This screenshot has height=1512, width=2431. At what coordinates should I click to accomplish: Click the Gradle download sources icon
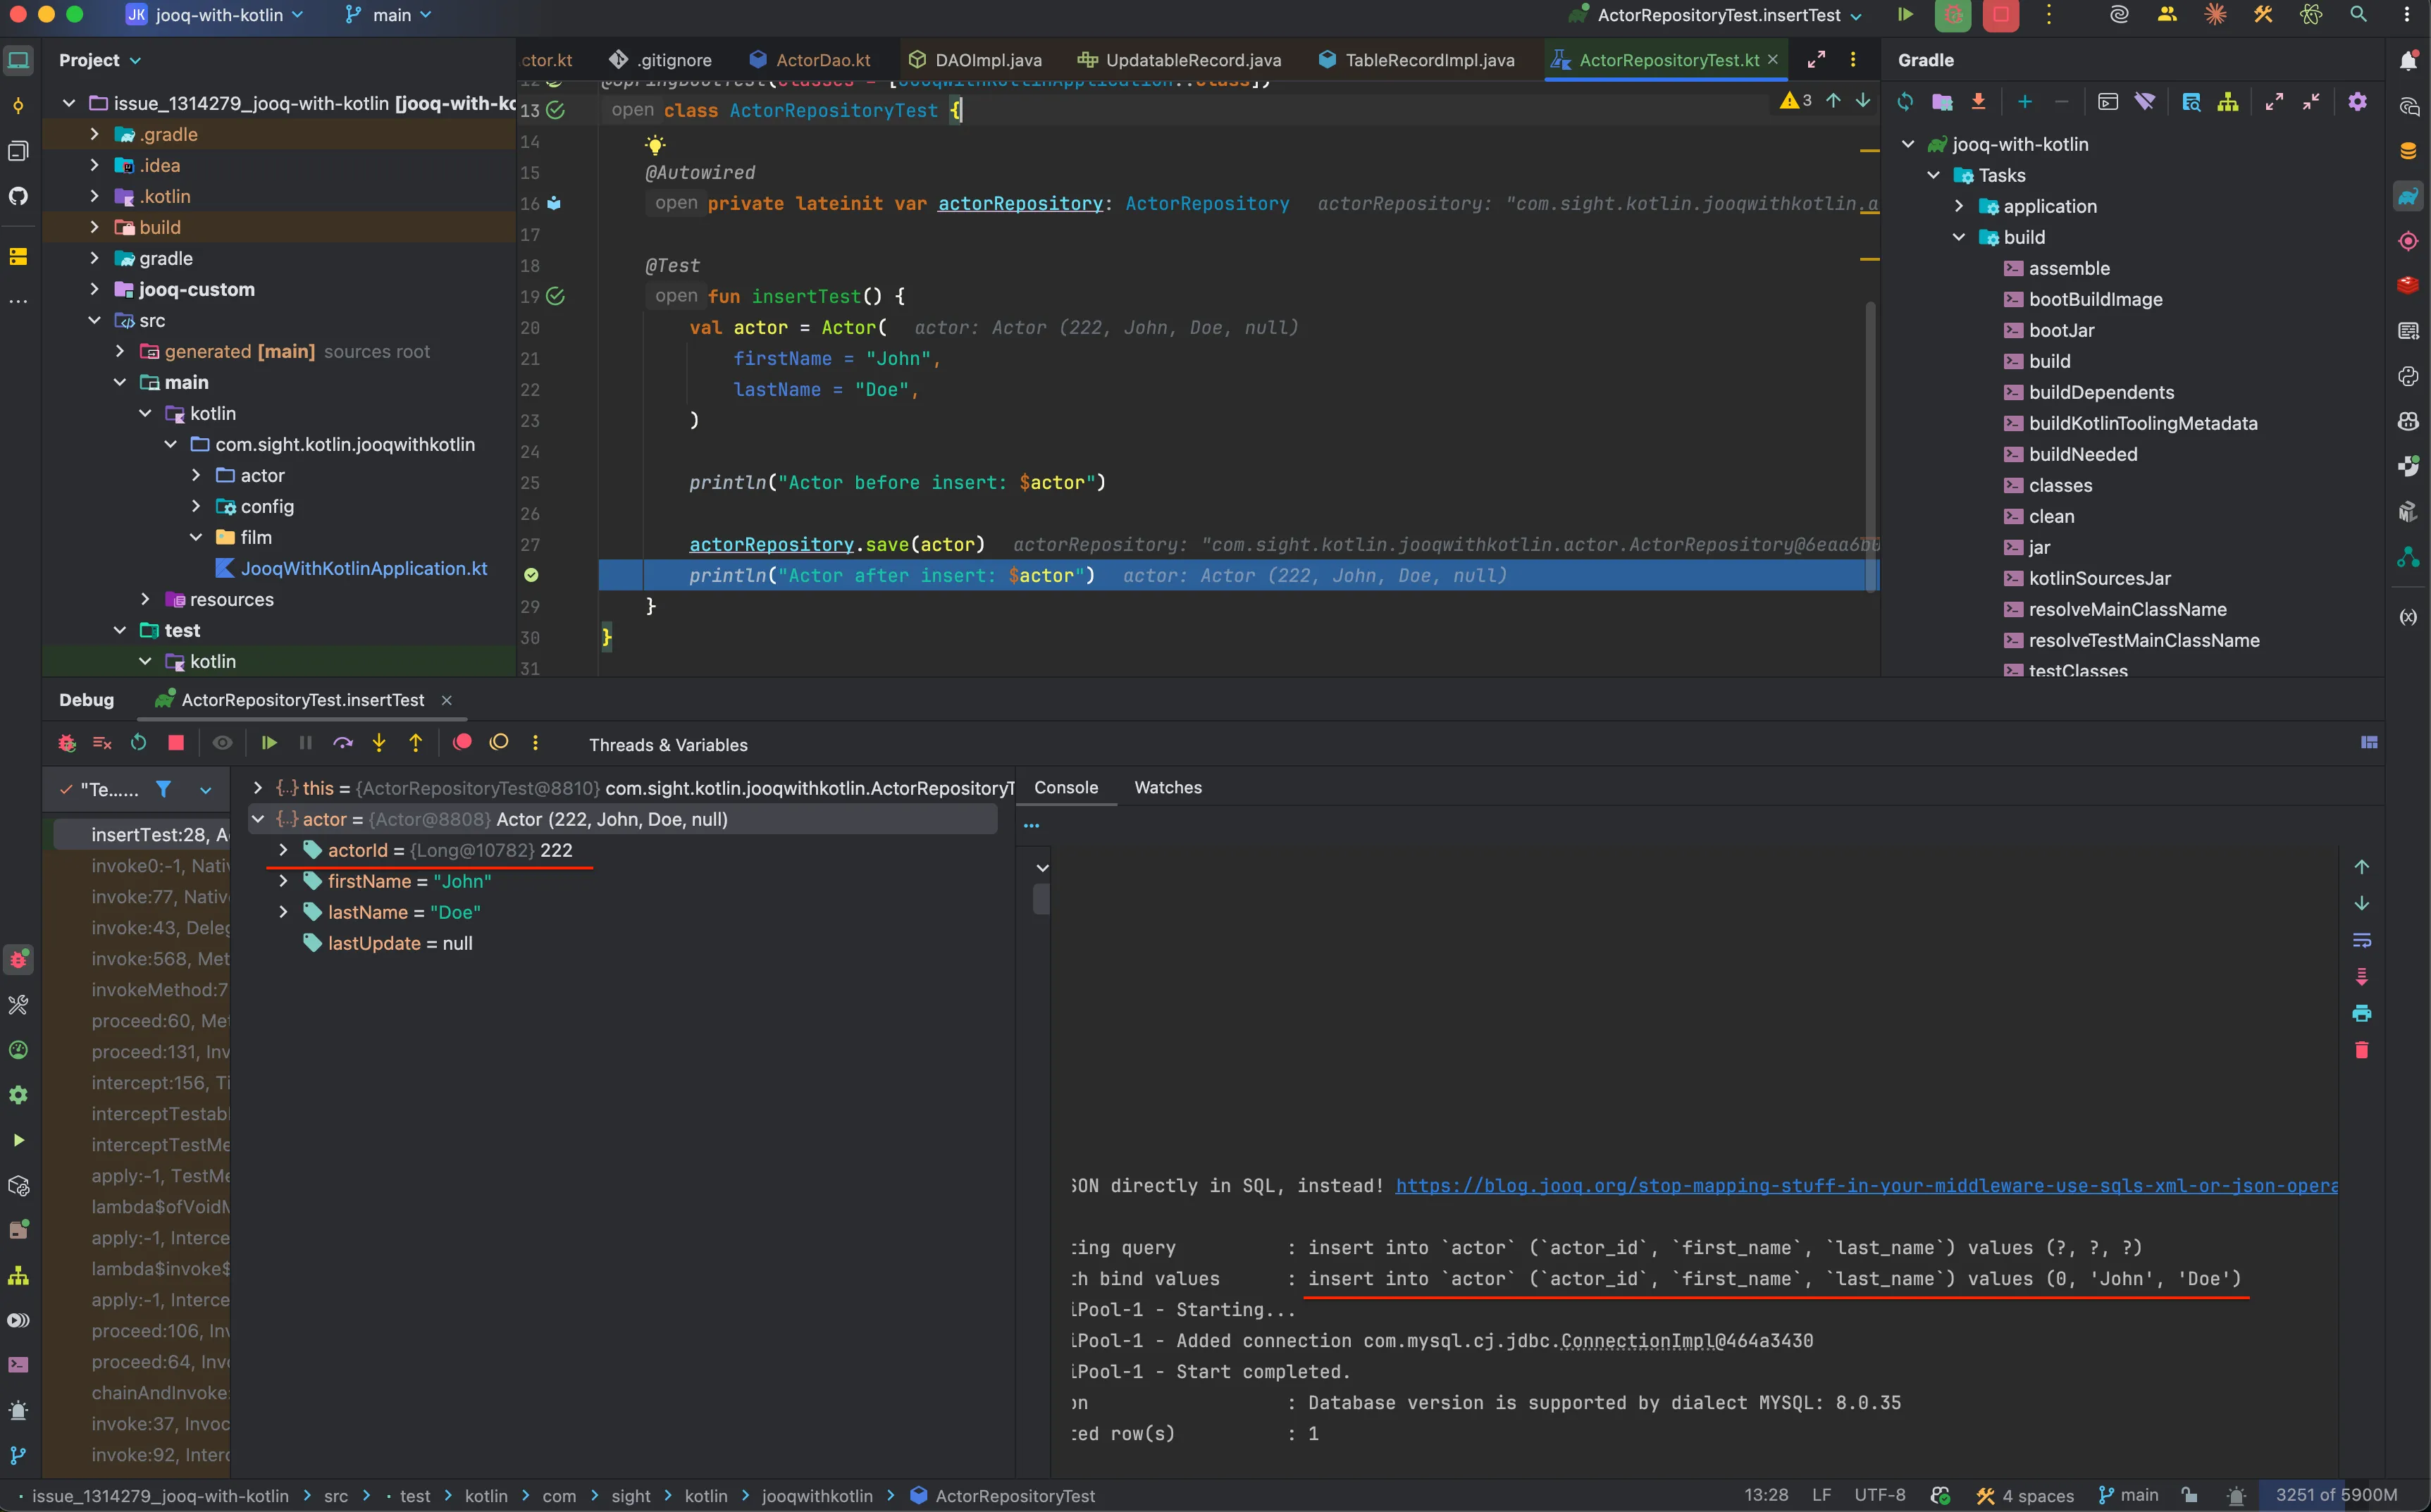(1978, 102)
